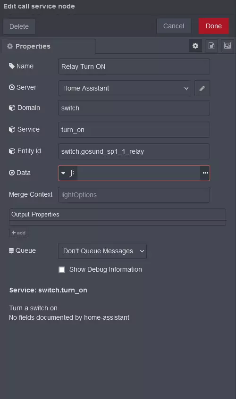This screenshot has height=399, width=236.
Task: Click the Cancel button
Action: 174,26
